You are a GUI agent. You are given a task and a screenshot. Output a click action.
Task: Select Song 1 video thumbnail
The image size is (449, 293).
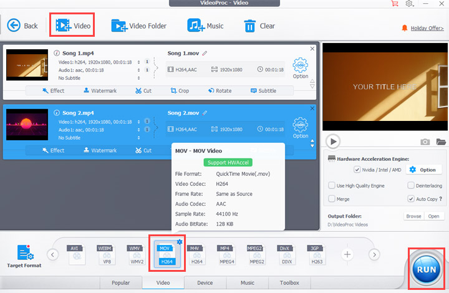27,65
